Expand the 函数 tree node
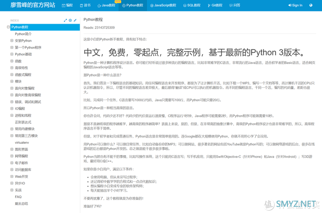Screen dimensions: 322x213 coord(12,61)
